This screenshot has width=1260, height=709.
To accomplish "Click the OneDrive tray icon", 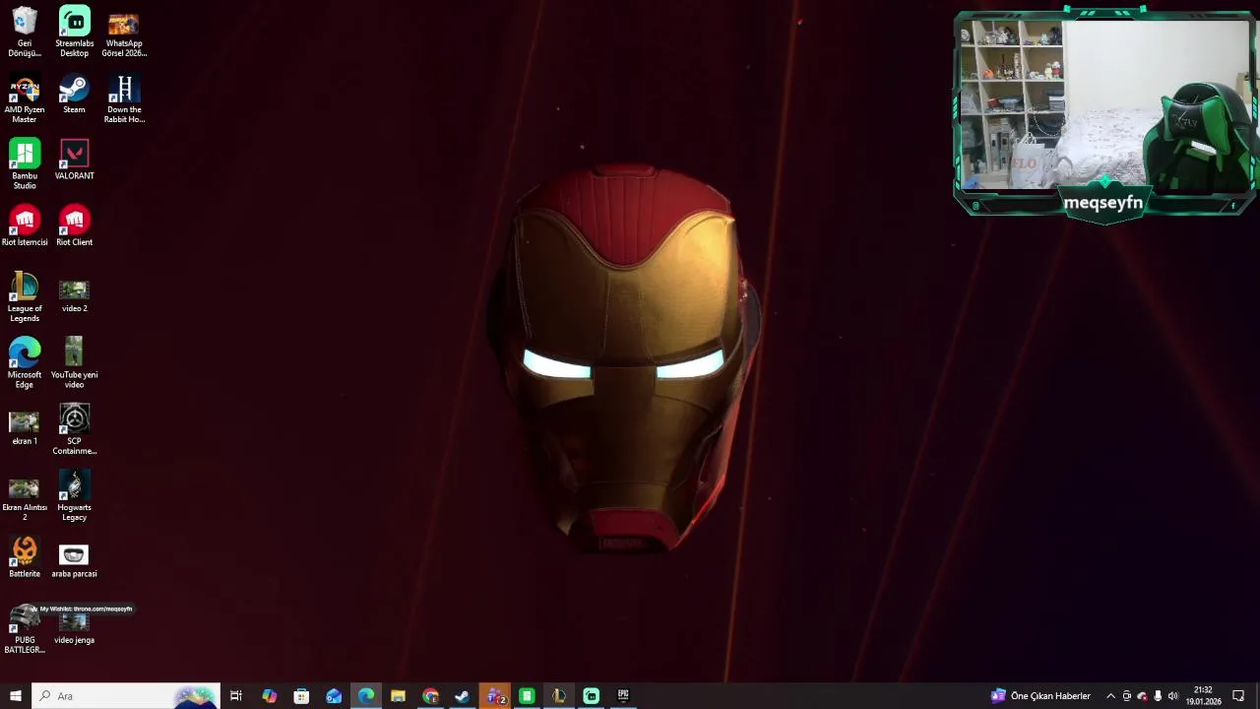I will point(1142,696).
